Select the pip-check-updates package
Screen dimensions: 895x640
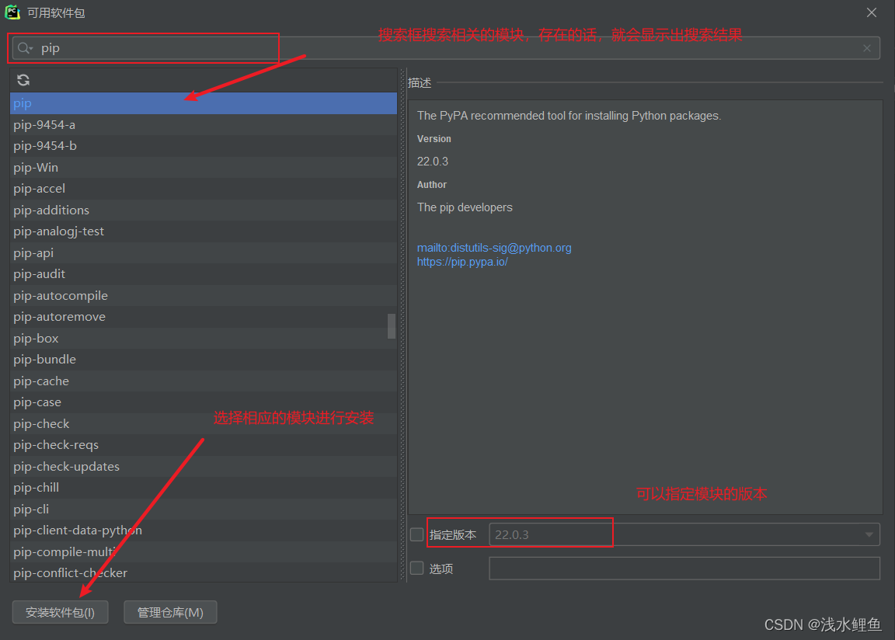click(204, 467)
